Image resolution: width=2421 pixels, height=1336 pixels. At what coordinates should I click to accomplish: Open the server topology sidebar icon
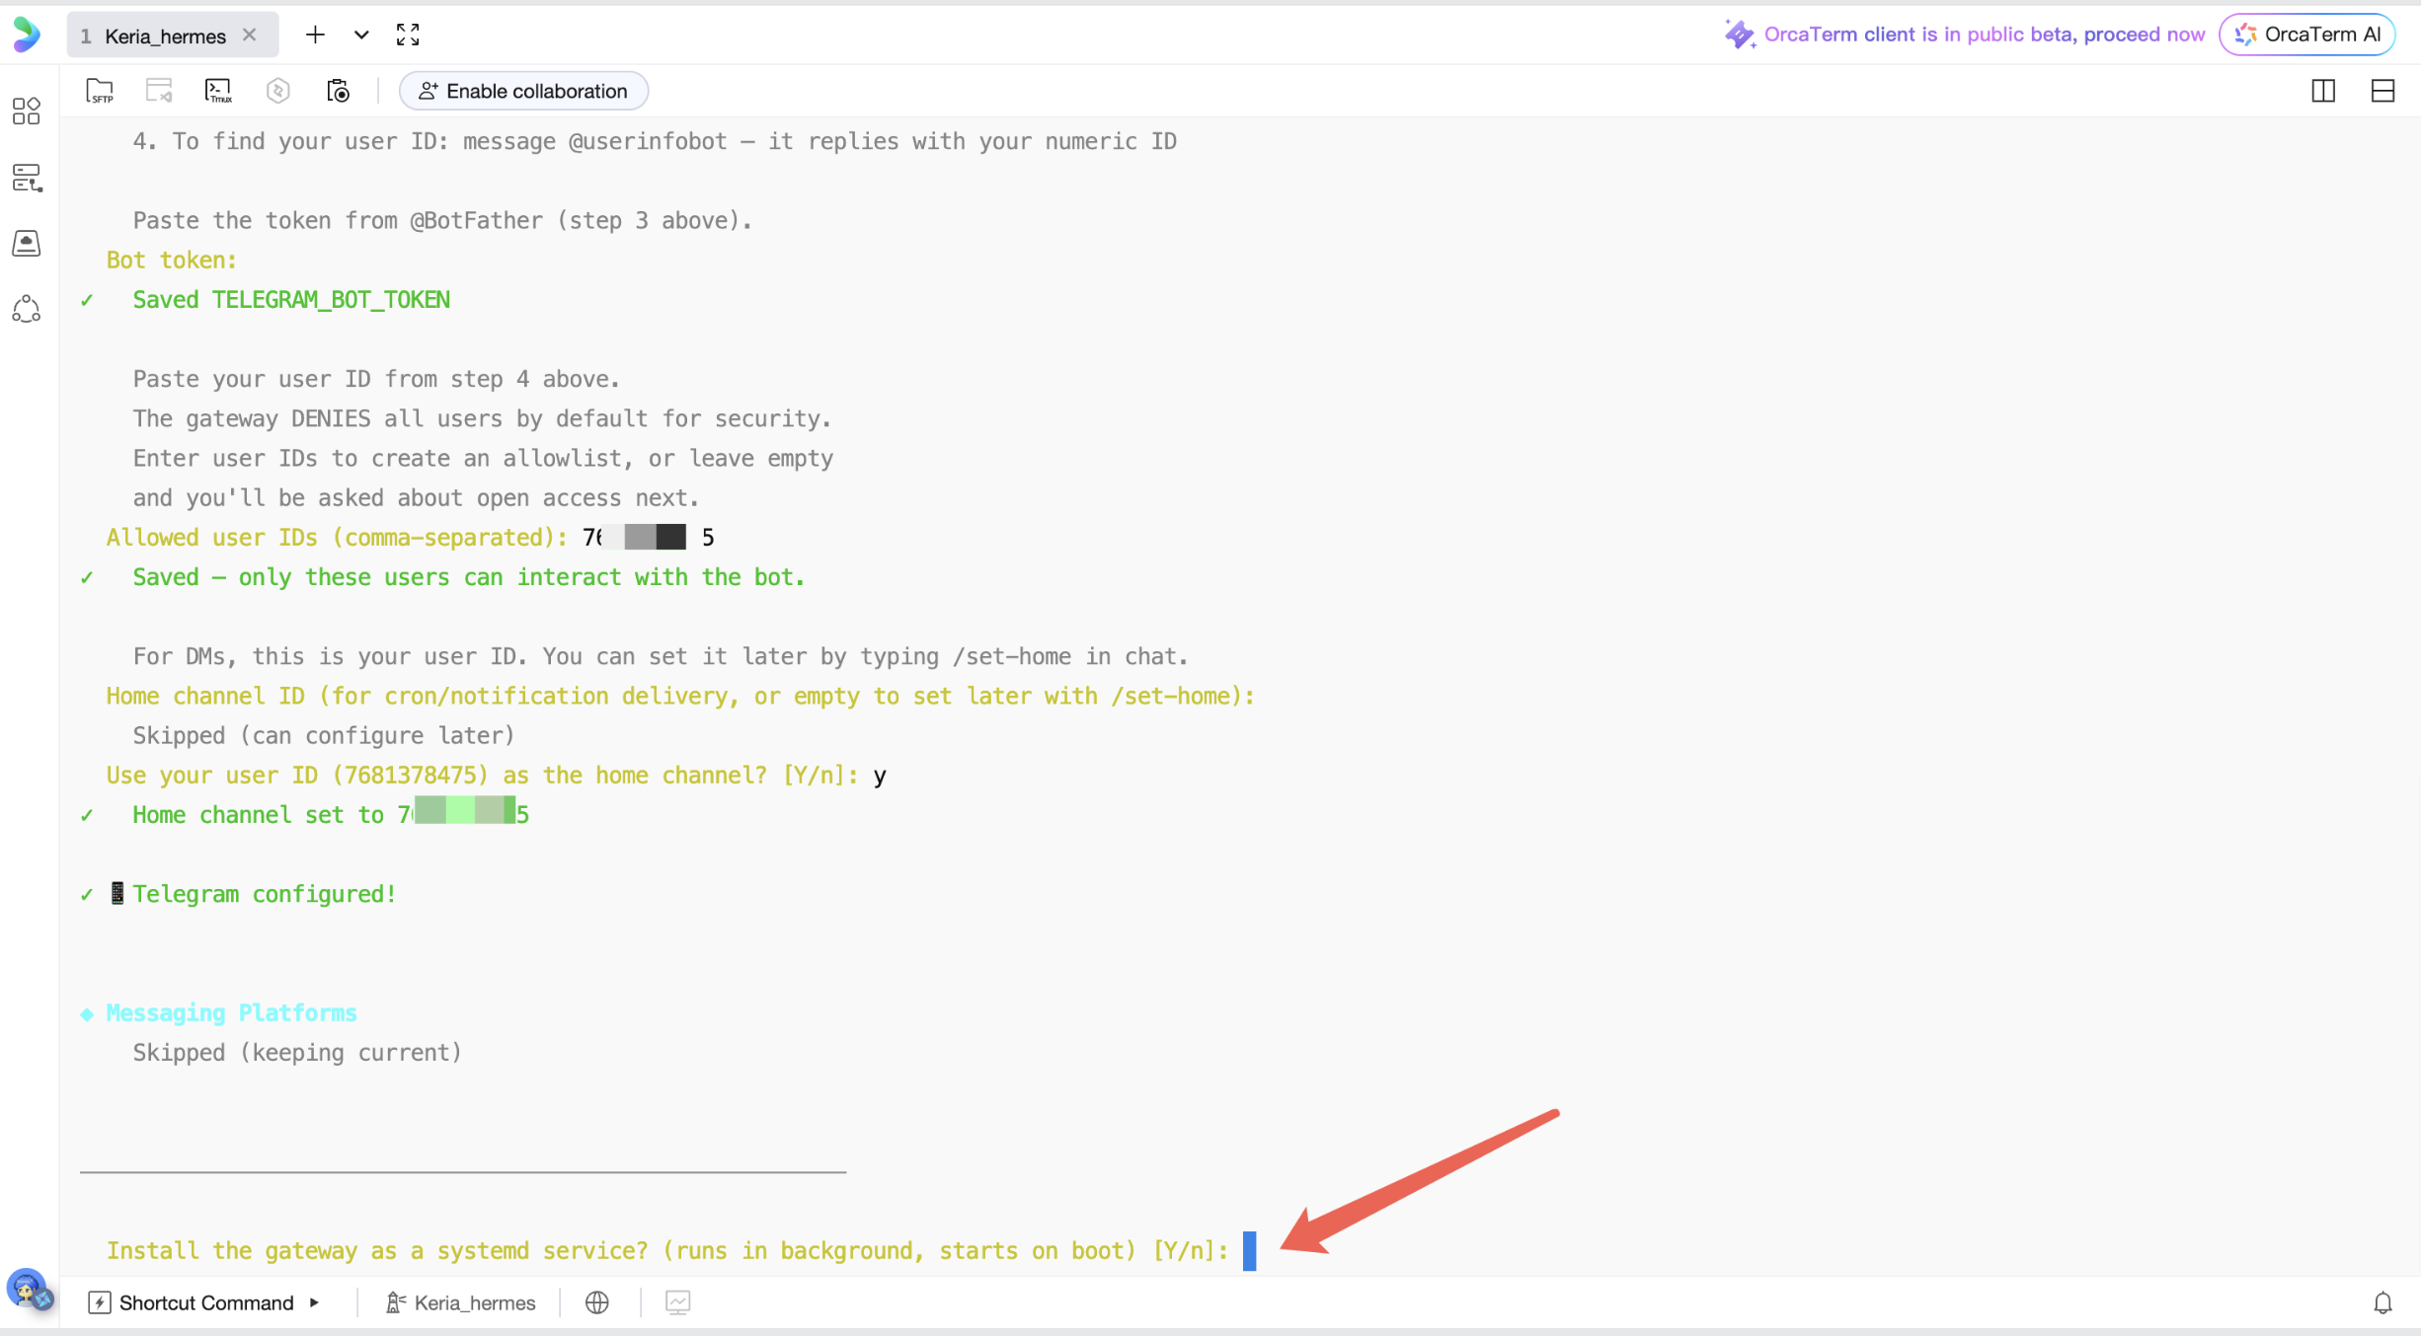(x=27, y=178)
